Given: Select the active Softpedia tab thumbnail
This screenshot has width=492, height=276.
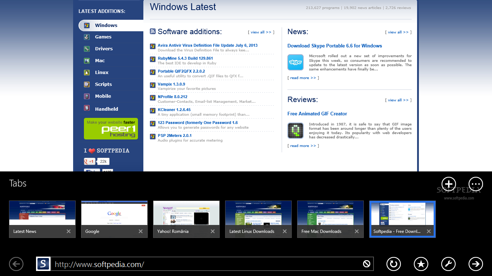Looking at the screenshot, I should click(x=402, y=219).
